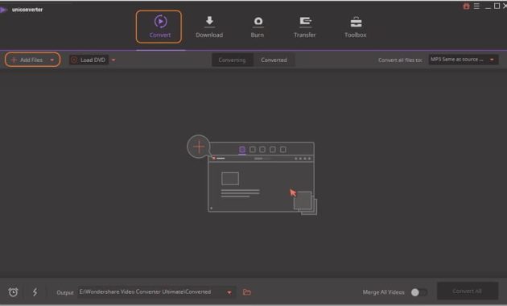
Task: Open output folder via folder icon
Action: click(x=247, y=292)
